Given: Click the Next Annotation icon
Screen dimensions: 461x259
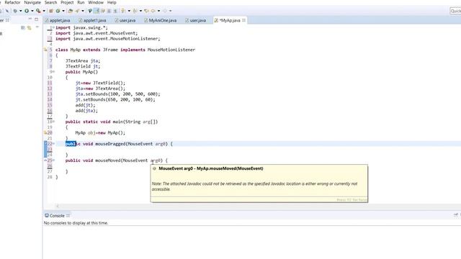Looking at the screenshot, I should (122, 11).
